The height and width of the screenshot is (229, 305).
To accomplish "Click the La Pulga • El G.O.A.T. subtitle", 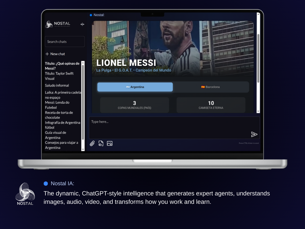I will pos(134,70).
